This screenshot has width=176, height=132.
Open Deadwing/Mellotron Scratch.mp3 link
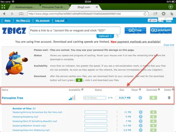(x=29, y=126)
